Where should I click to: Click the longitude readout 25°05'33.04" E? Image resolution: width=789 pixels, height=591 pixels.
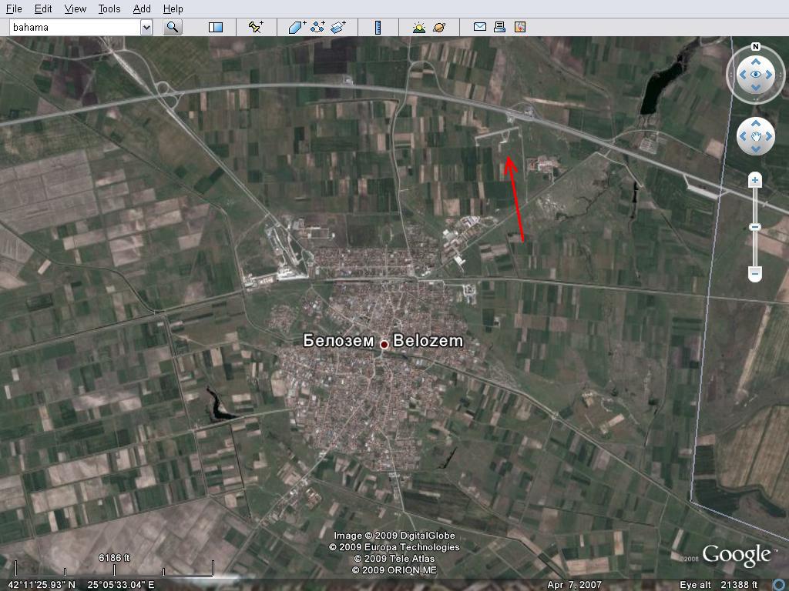121,585
